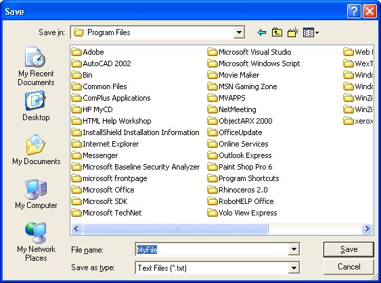Select the Microsoft TechNet folder

coord(107,213)
